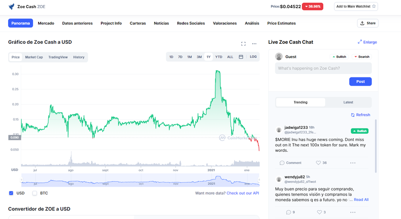Switch chart to Market Cap view

click(34, 57)
